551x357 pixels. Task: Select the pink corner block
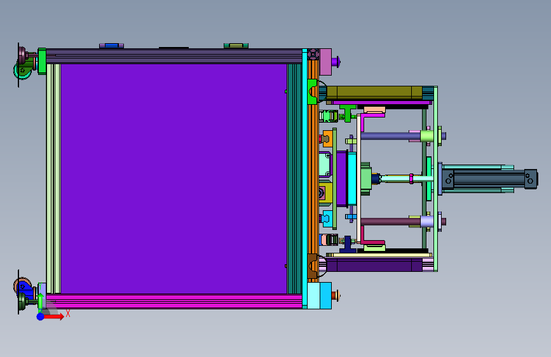325,62
